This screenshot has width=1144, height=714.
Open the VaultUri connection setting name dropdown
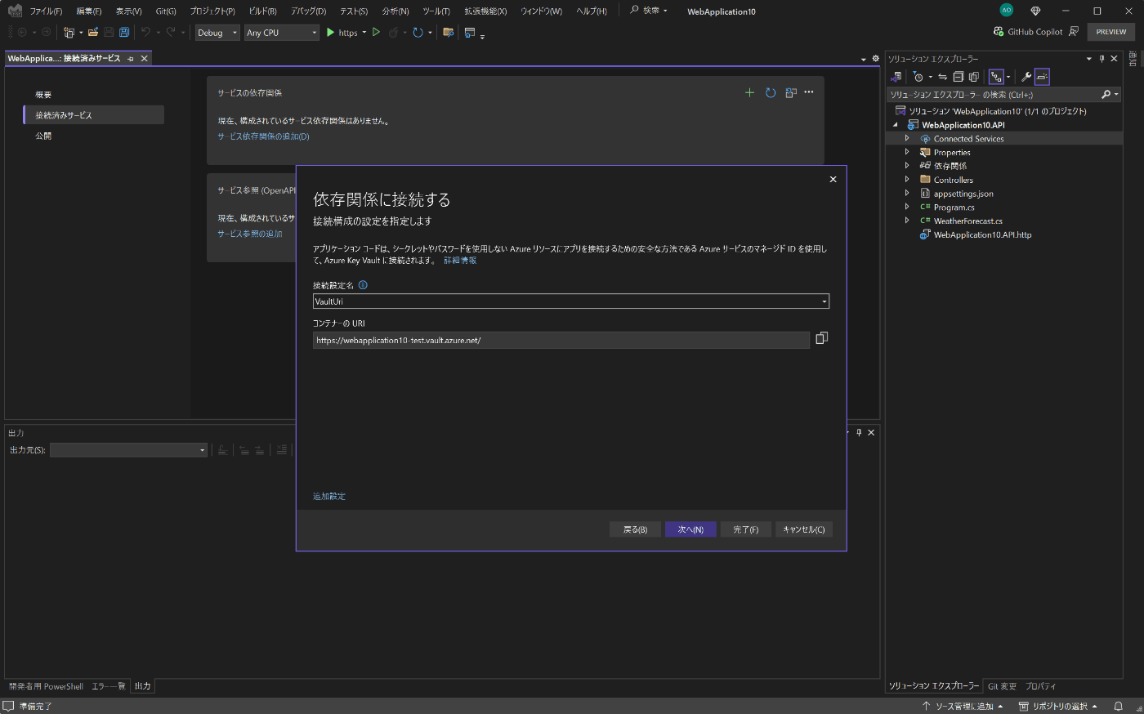[x=824, y=301]
